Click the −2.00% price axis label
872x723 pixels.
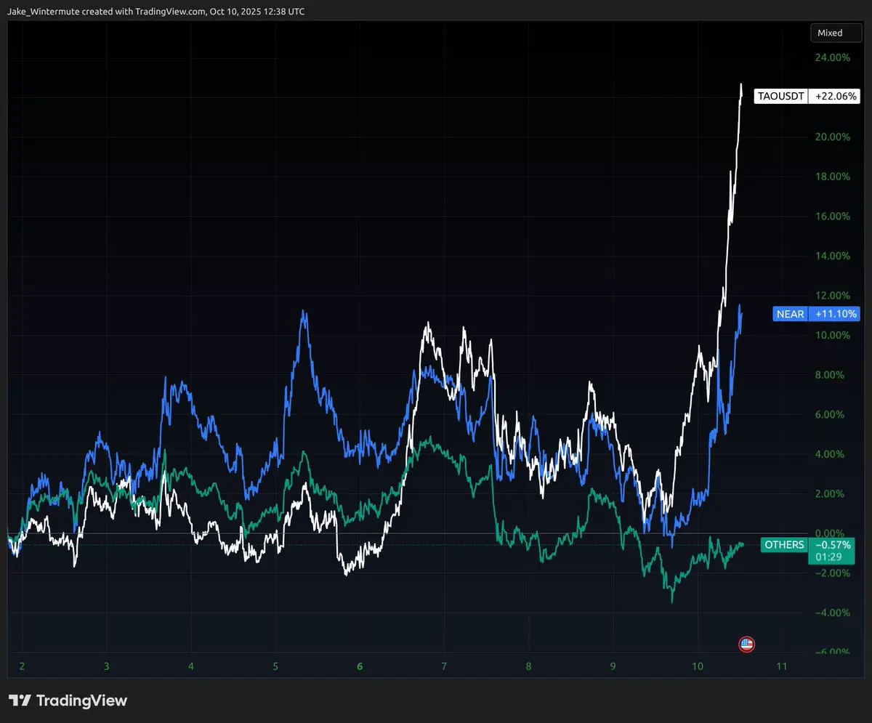click(x=831, y=573)
